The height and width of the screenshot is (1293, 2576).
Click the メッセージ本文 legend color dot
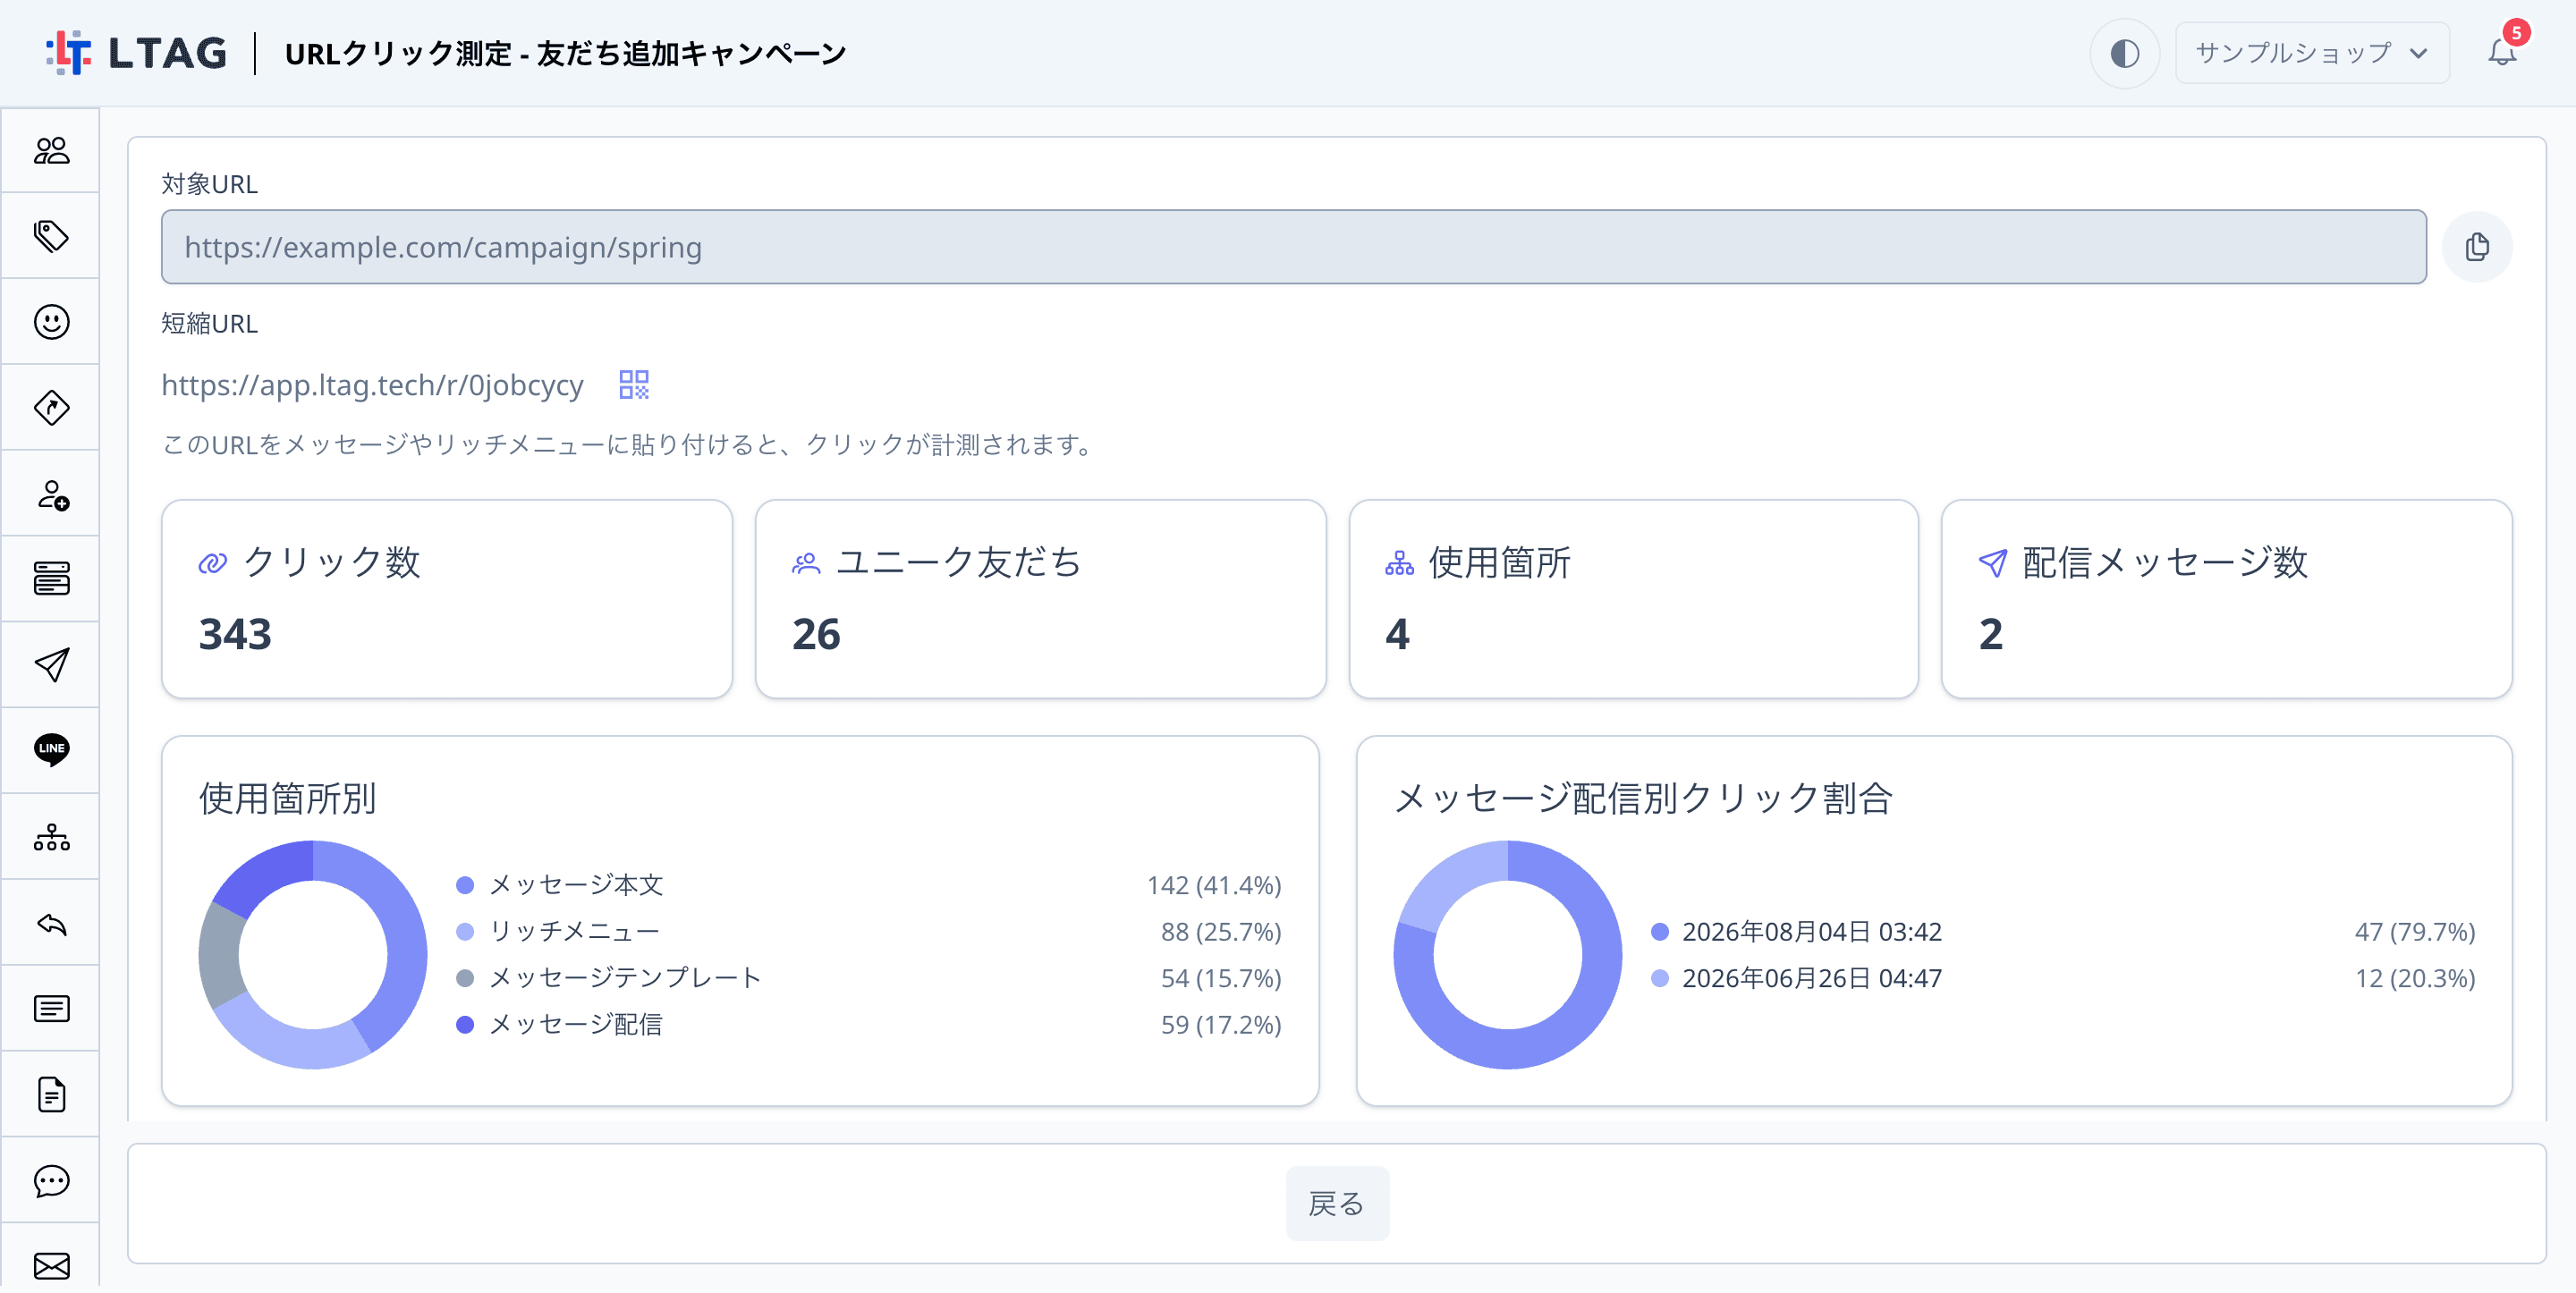coord(464,885)
